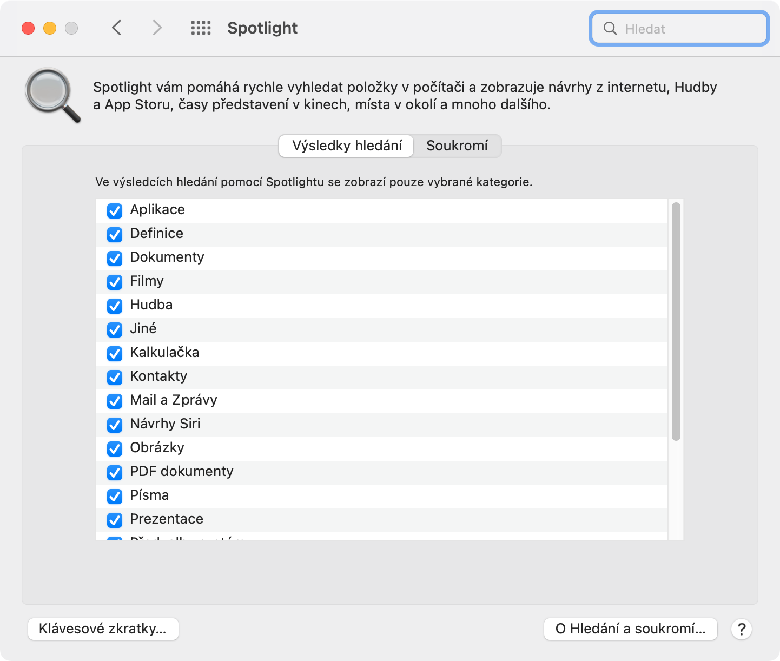Disable the Návrhy Siri checkbox
Image resolution: width=780 pixels, height=661 pixels.
[x=115, y=425]
